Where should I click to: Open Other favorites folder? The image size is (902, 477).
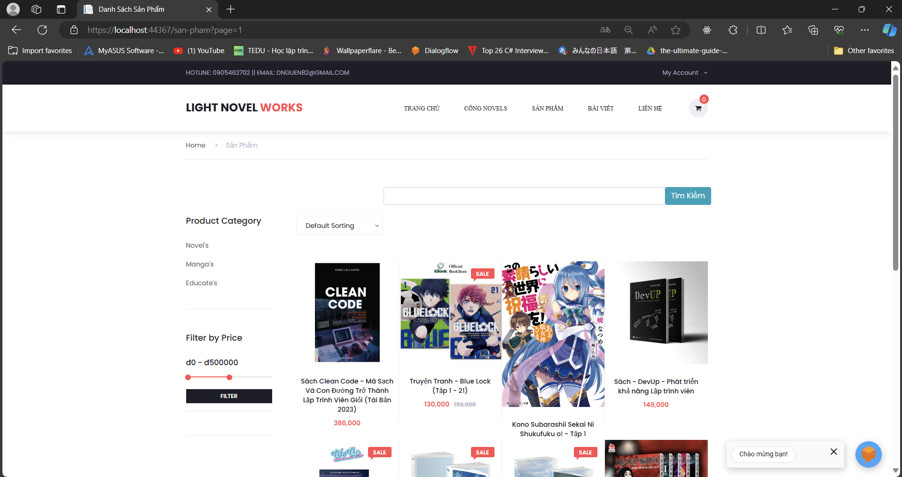click(864, 51)
